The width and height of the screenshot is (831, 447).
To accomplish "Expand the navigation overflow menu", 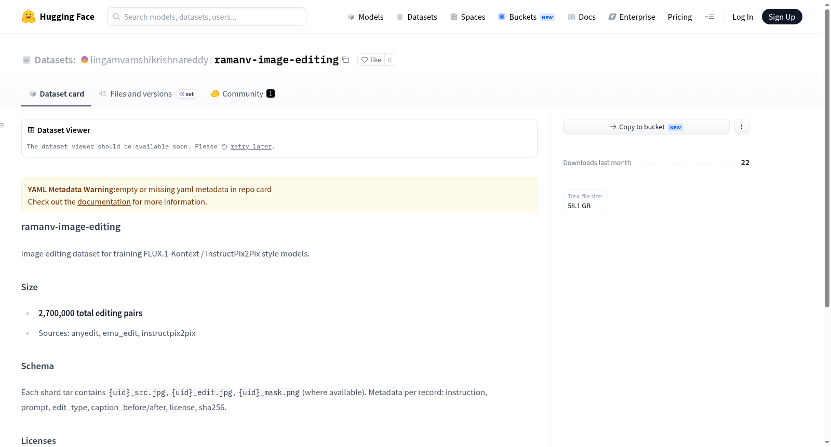I will pos(709,17).
